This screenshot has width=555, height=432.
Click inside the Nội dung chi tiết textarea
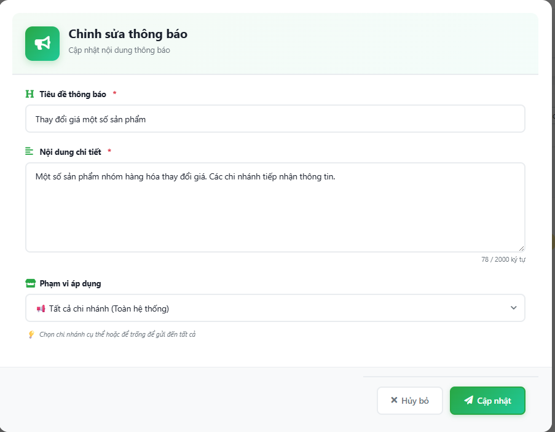click(275, 209)
